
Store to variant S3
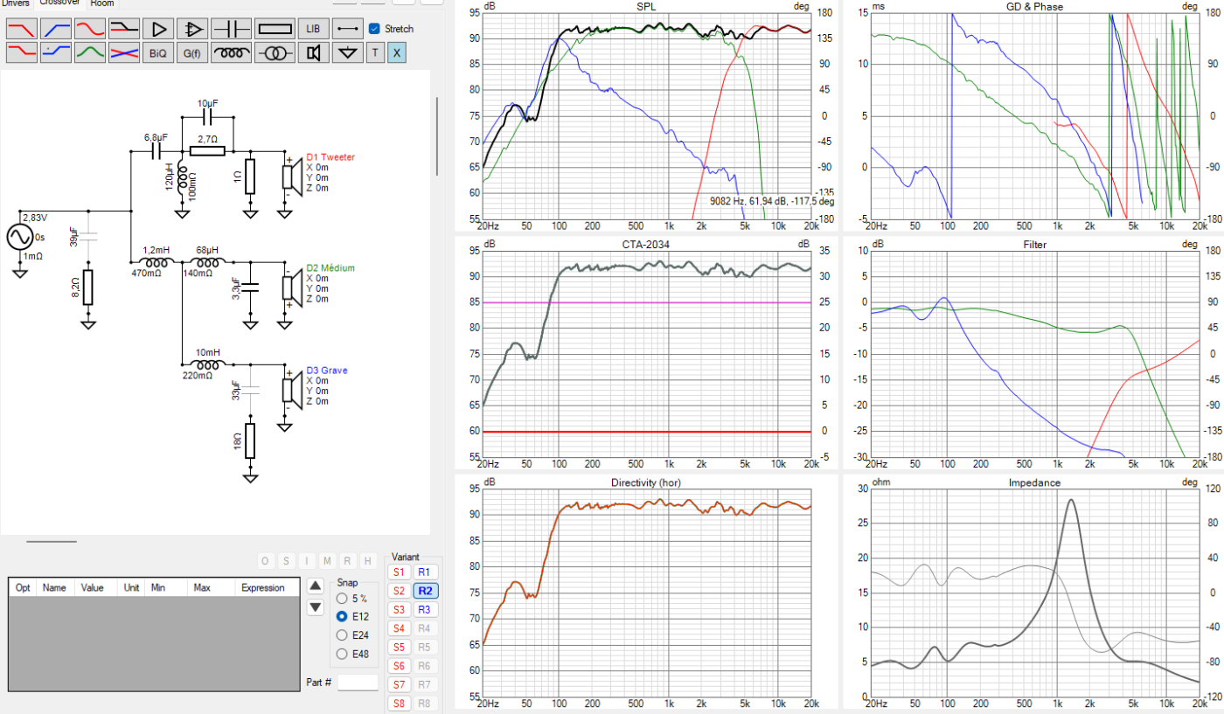(x=399, y=609)
